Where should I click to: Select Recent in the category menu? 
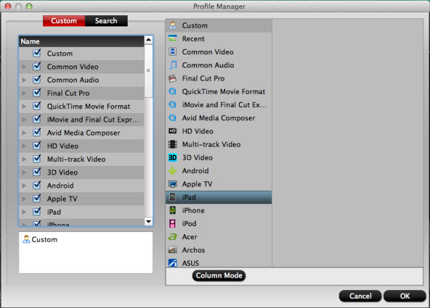click(x=218, y=38)
